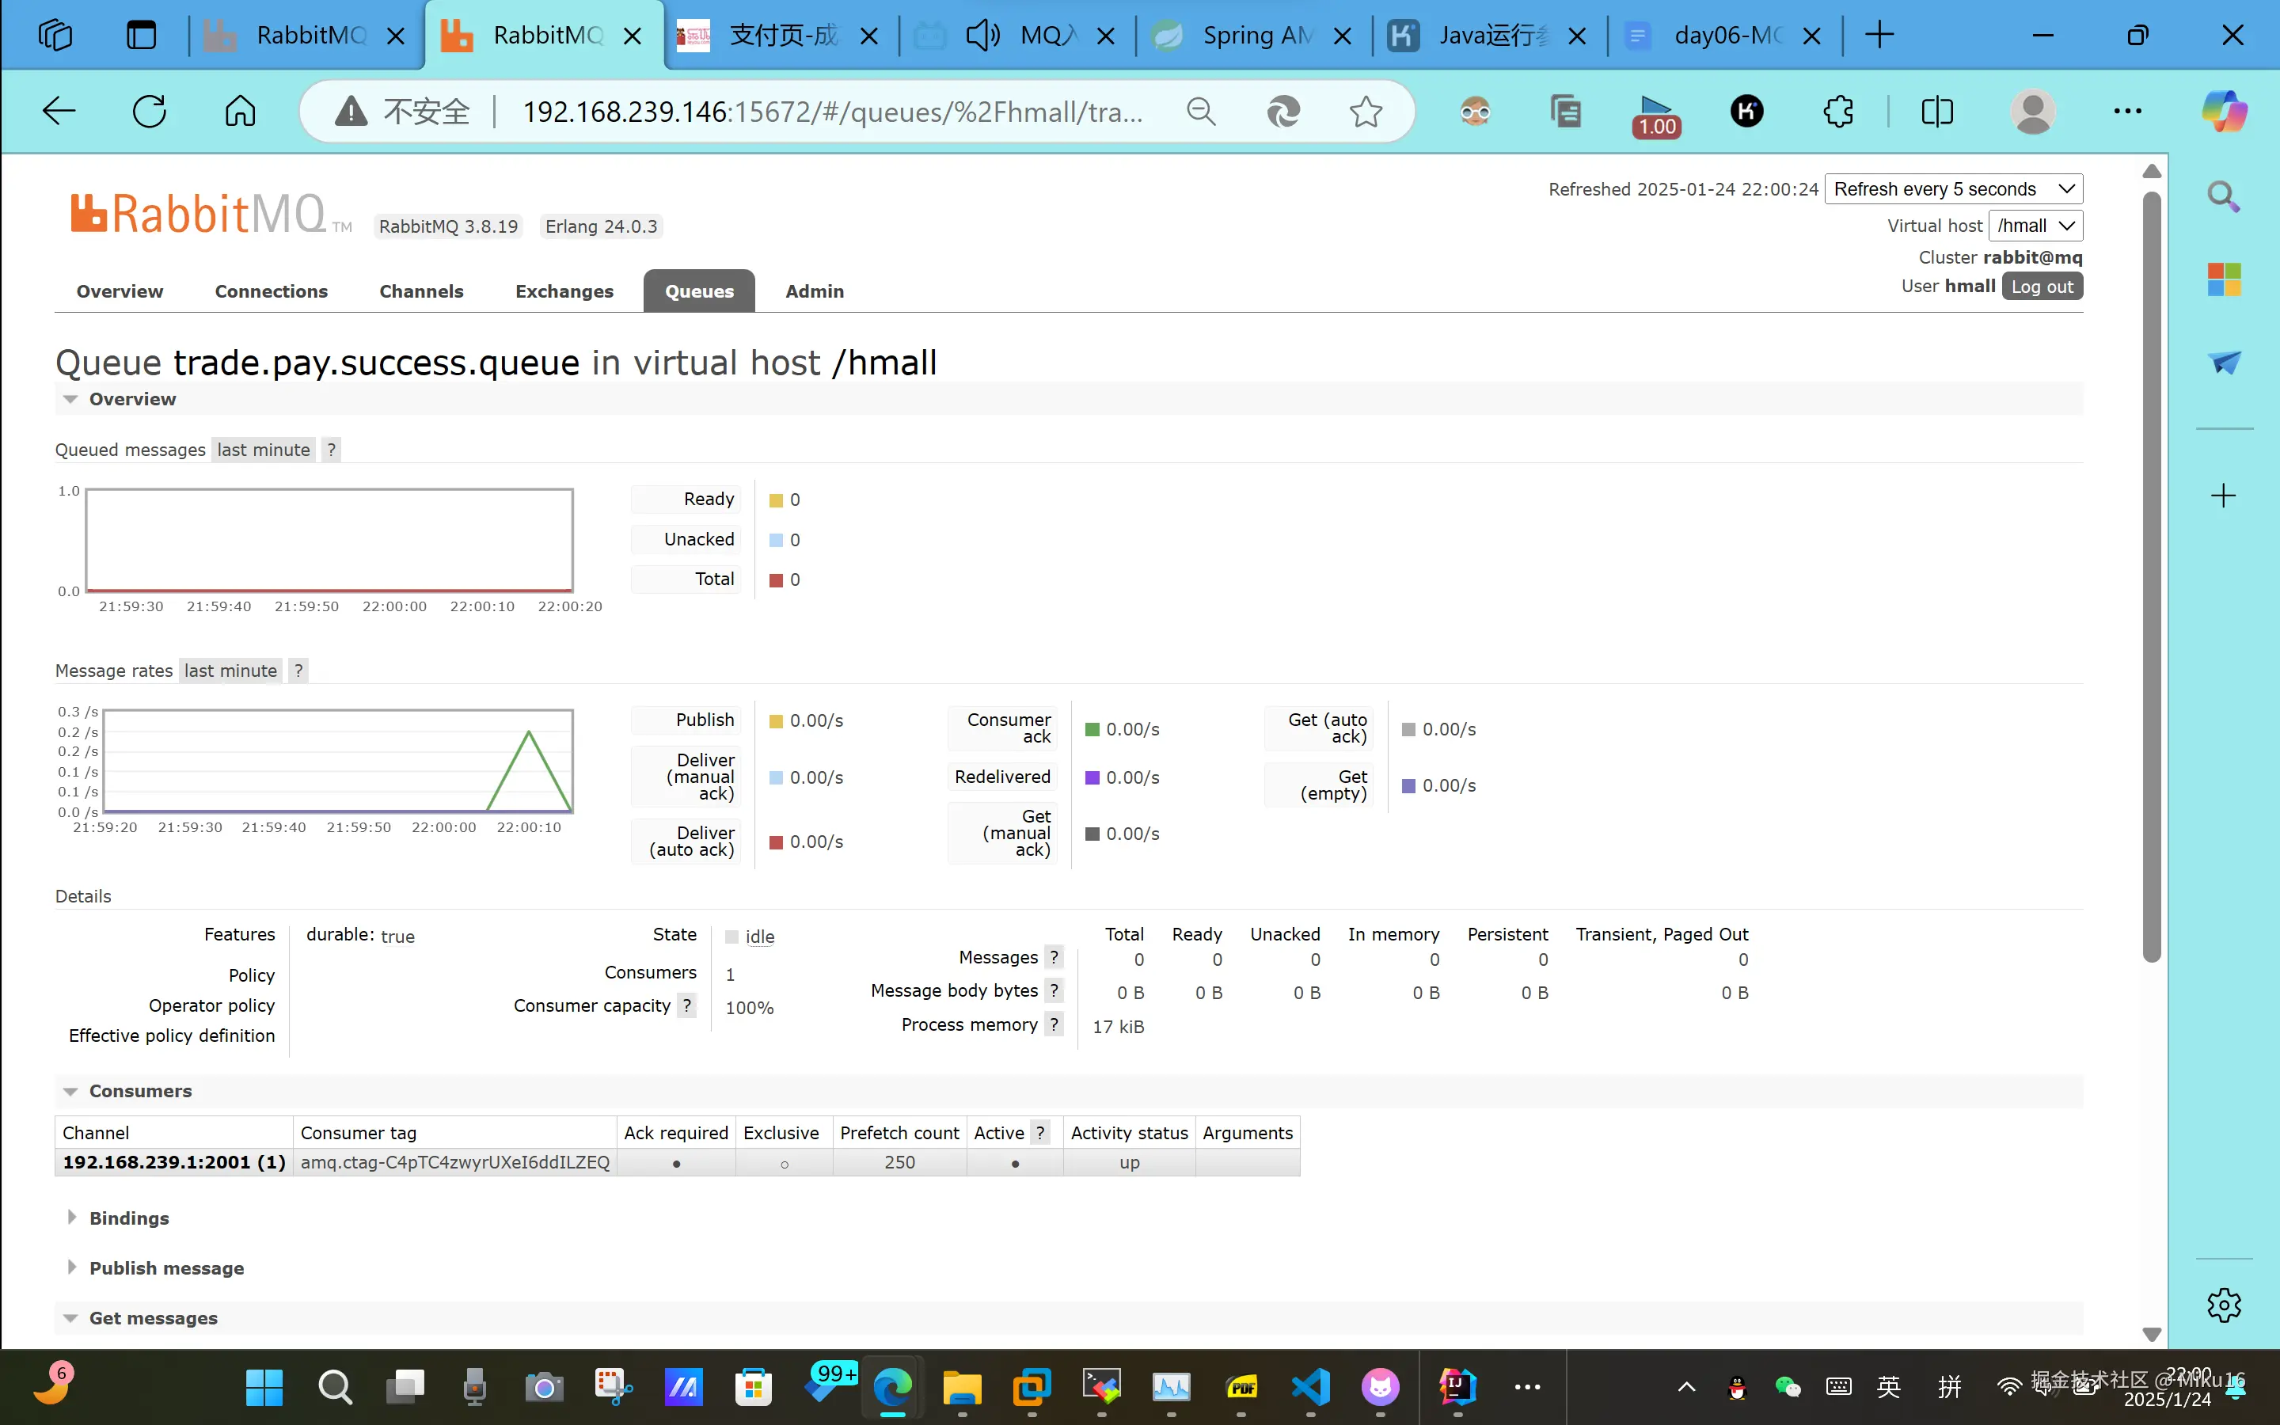
Task: Open the browser extensions puzzle icon
Action: [x=1837, y=112]
